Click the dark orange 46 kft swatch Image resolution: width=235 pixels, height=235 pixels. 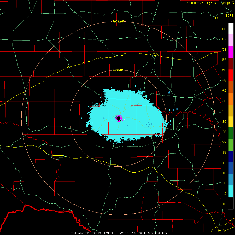pos(231,87)
